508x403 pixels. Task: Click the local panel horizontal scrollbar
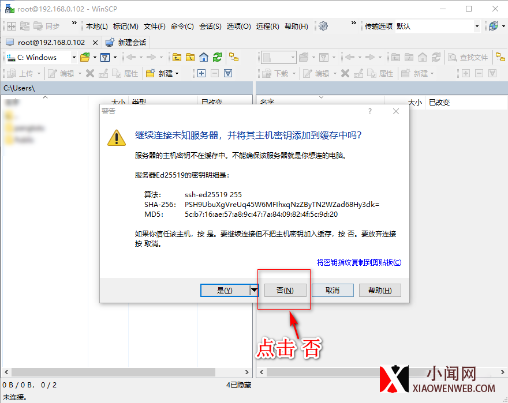click(126, 372)
